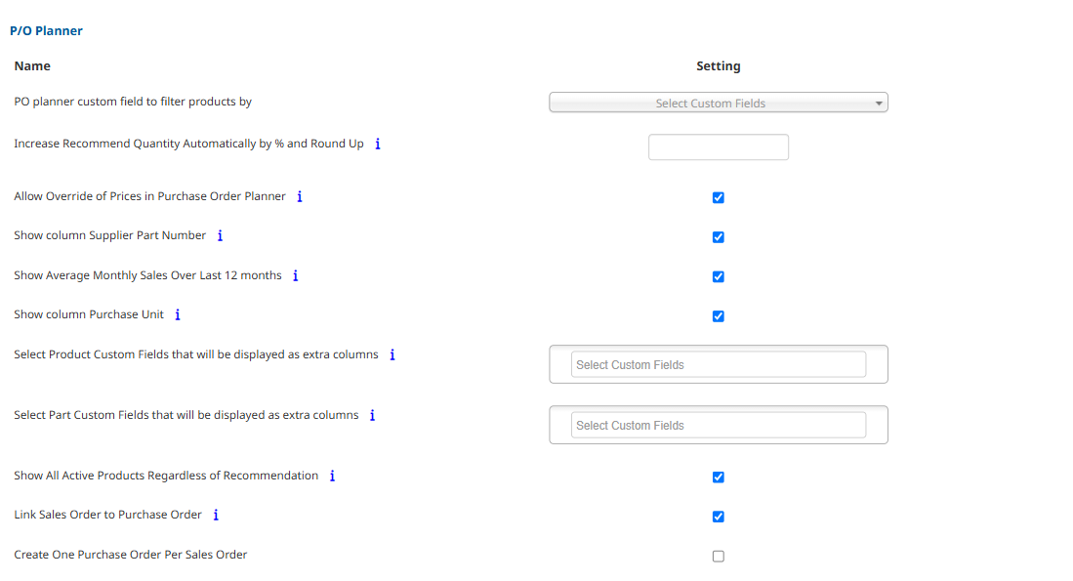Open info icon for Average Monthly Sales
The height and width of the screenshot is (581, 1073).
coord(296,275)
